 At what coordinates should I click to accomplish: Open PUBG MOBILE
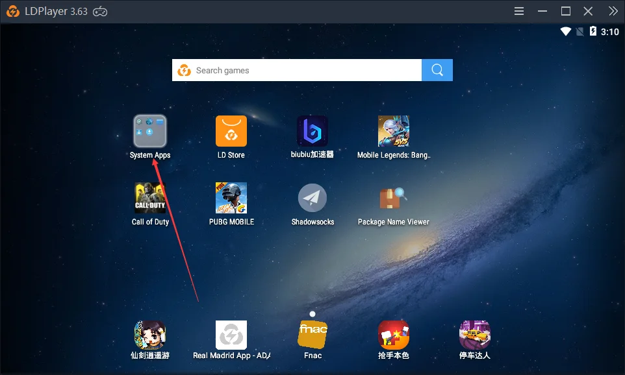tap(231, 198)
